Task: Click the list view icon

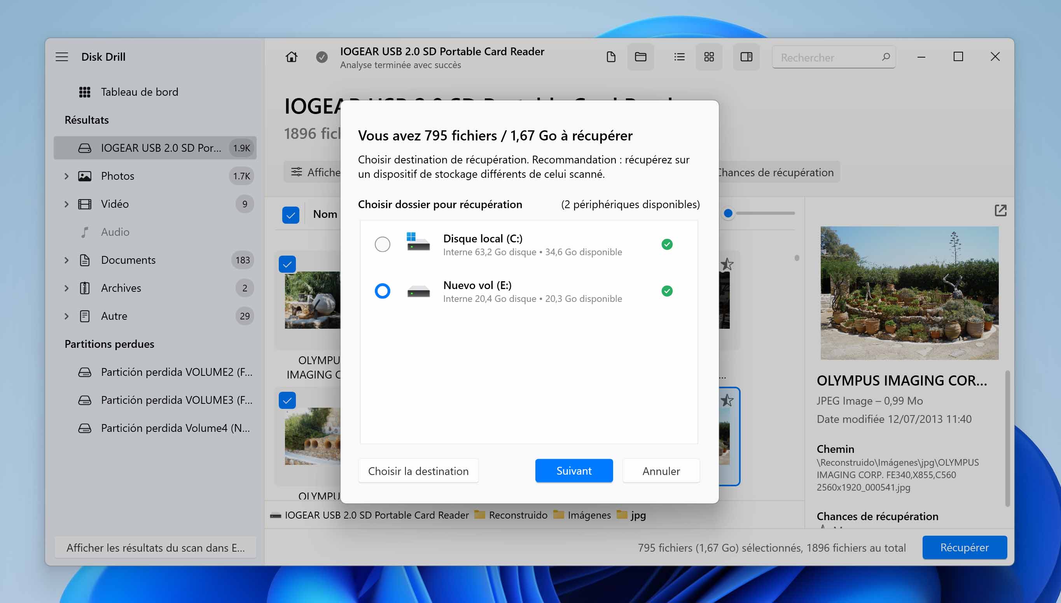Action: (678, 57)
